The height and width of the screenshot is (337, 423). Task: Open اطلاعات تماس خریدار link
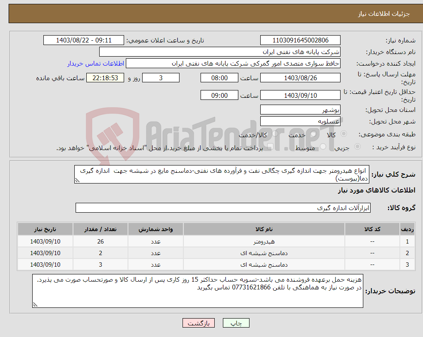click(95, 63)
